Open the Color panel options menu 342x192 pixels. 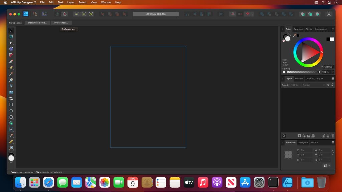coord(332,29)
